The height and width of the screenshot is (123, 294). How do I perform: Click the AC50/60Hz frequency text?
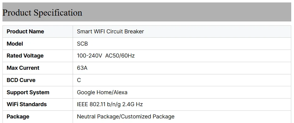coord(120,56)
